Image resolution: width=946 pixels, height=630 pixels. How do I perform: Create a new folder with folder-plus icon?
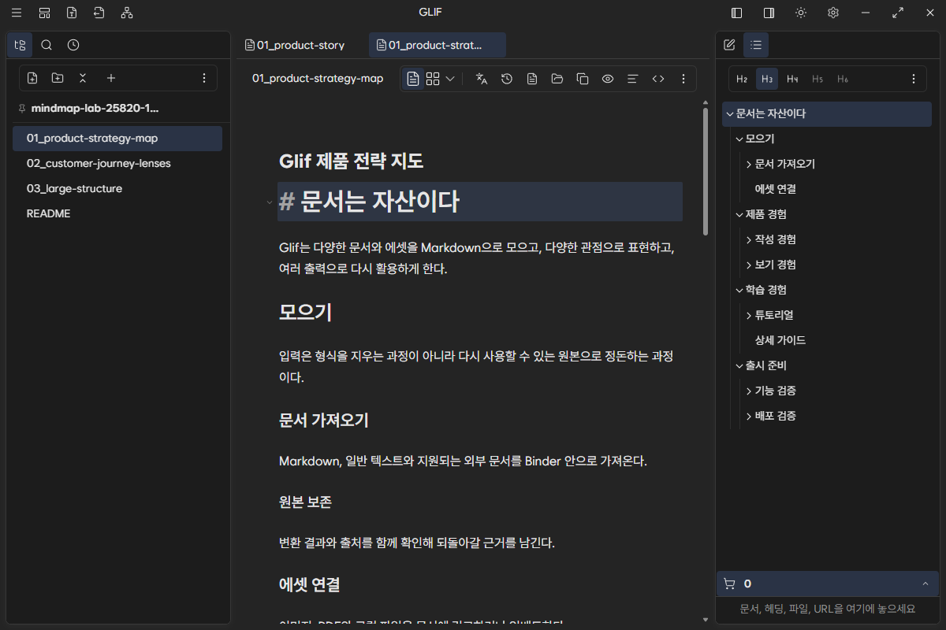(x=58, y=78)
